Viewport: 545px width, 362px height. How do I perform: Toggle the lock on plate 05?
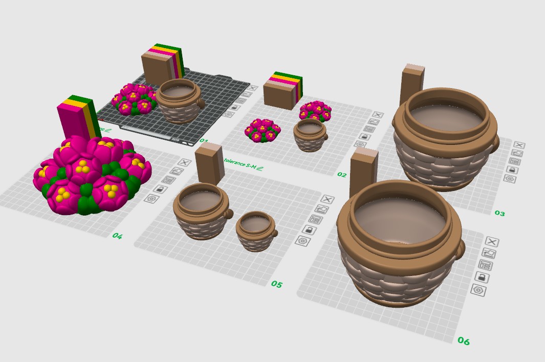coord(309,230)
